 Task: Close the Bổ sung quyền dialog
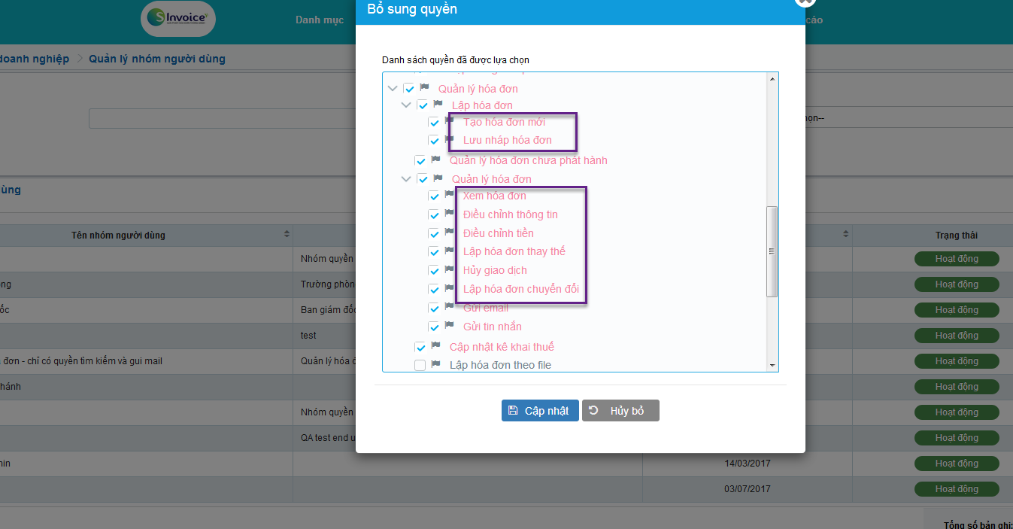(804, 2)
